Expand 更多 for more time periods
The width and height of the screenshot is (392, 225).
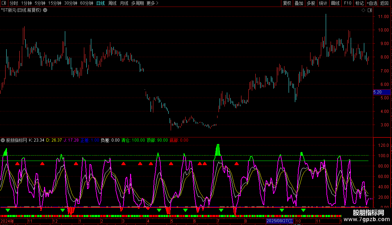point(152,3)
